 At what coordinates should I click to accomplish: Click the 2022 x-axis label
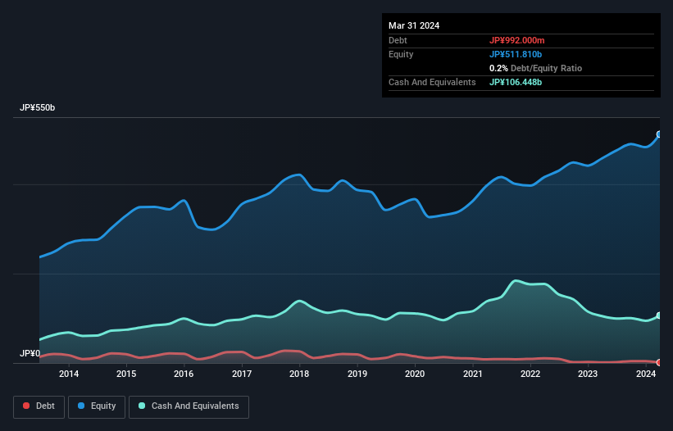(x=530, y=374)
